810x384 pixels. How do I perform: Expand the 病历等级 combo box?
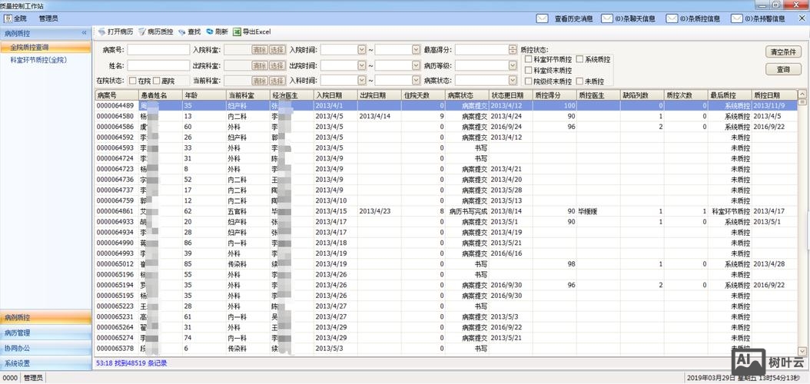pos(512,65)
